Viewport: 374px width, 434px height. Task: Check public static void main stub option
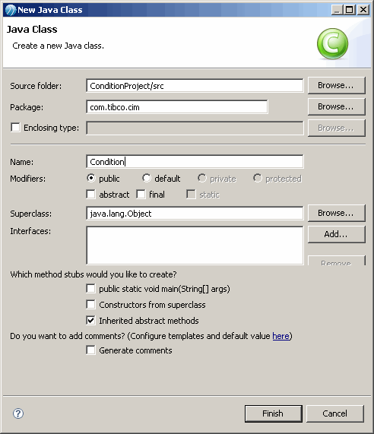click(x=90, y=288)
